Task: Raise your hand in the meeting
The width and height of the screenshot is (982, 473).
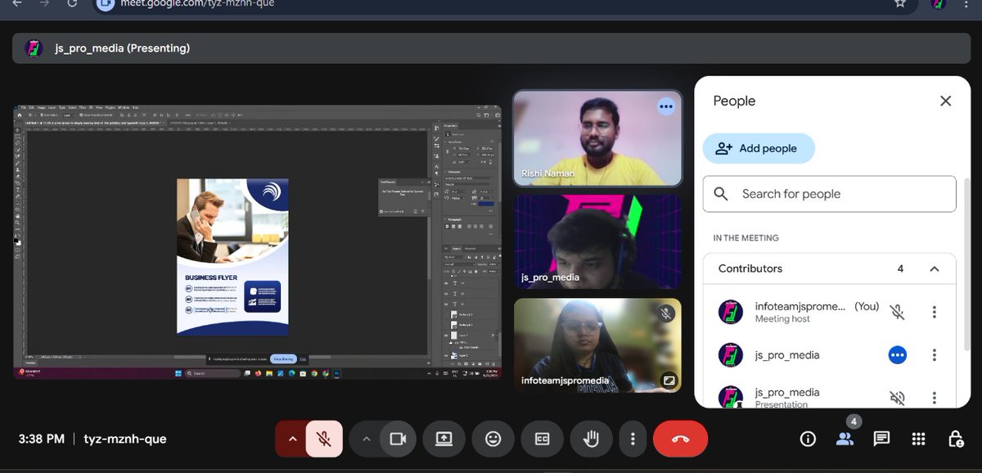Action: click(x=591, y=439)
